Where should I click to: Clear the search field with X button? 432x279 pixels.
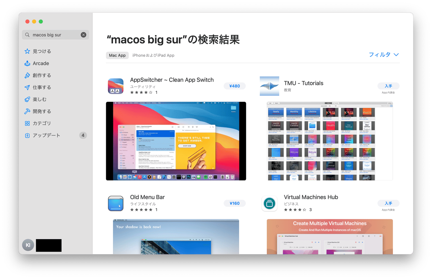(83, 35)
